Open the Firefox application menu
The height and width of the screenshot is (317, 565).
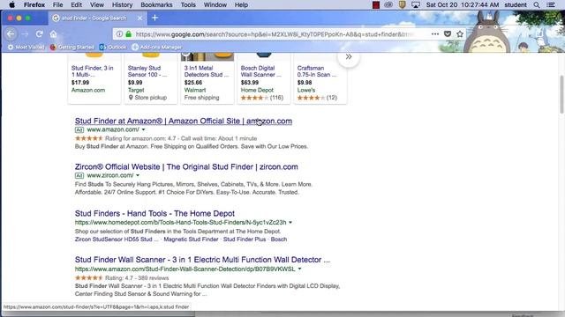(34, 5)
